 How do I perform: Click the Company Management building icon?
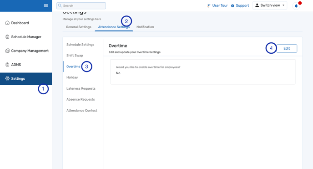tap(7, 51)
